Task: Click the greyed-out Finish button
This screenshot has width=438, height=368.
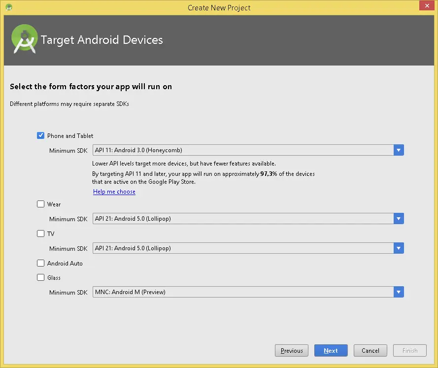Action: [410, 350]
